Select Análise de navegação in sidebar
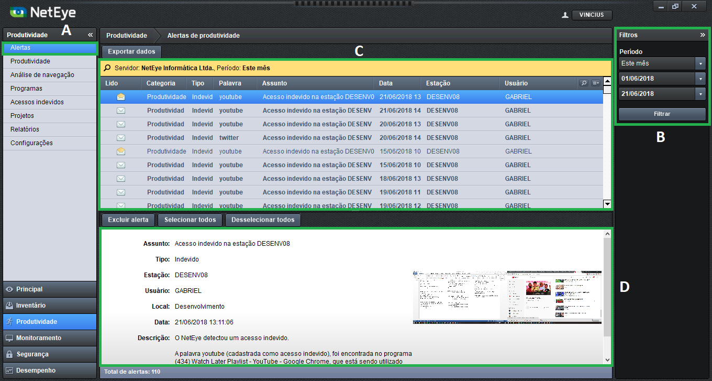712x381 pixels. coord(42,75)
